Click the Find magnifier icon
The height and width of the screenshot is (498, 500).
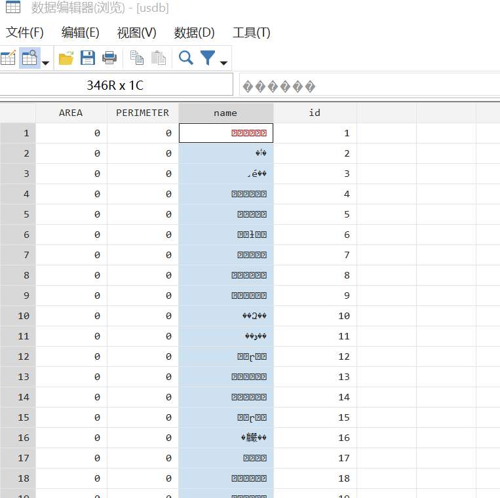(x=186, y=58)
